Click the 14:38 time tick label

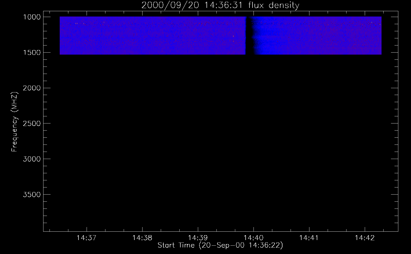click(142, 238)
